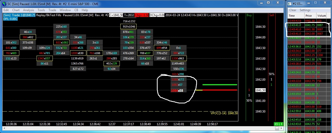Select the 402x229 footprint cell
Image resolution: width=332 pixels, height=133 pixels.
[x=111, y=63]
